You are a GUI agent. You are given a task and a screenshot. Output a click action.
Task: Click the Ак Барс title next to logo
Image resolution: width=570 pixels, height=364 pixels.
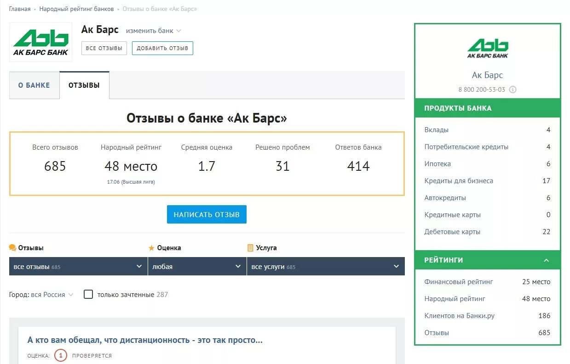click(x=100, y=30)
